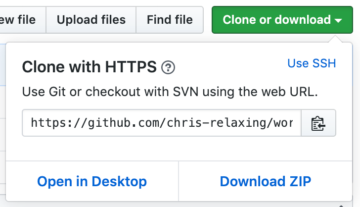This screenshot has height=207, width=360.
Task: Click the Clone with HTTPS heading
Action: [89, 67]
